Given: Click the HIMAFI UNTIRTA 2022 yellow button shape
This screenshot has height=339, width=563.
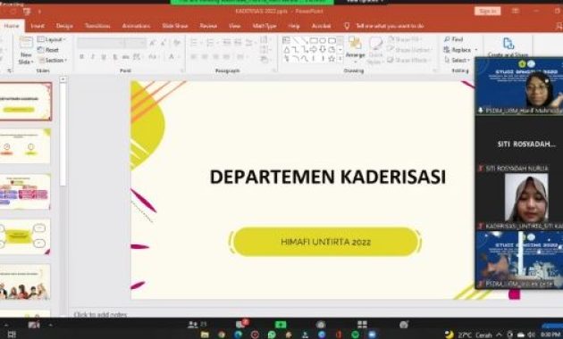Looking at the screenshot, I should pos(325,242).
